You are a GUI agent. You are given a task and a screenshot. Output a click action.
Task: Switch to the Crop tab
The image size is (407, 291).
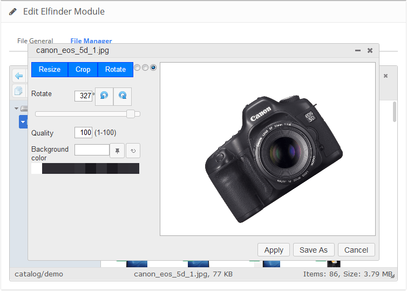83,70
